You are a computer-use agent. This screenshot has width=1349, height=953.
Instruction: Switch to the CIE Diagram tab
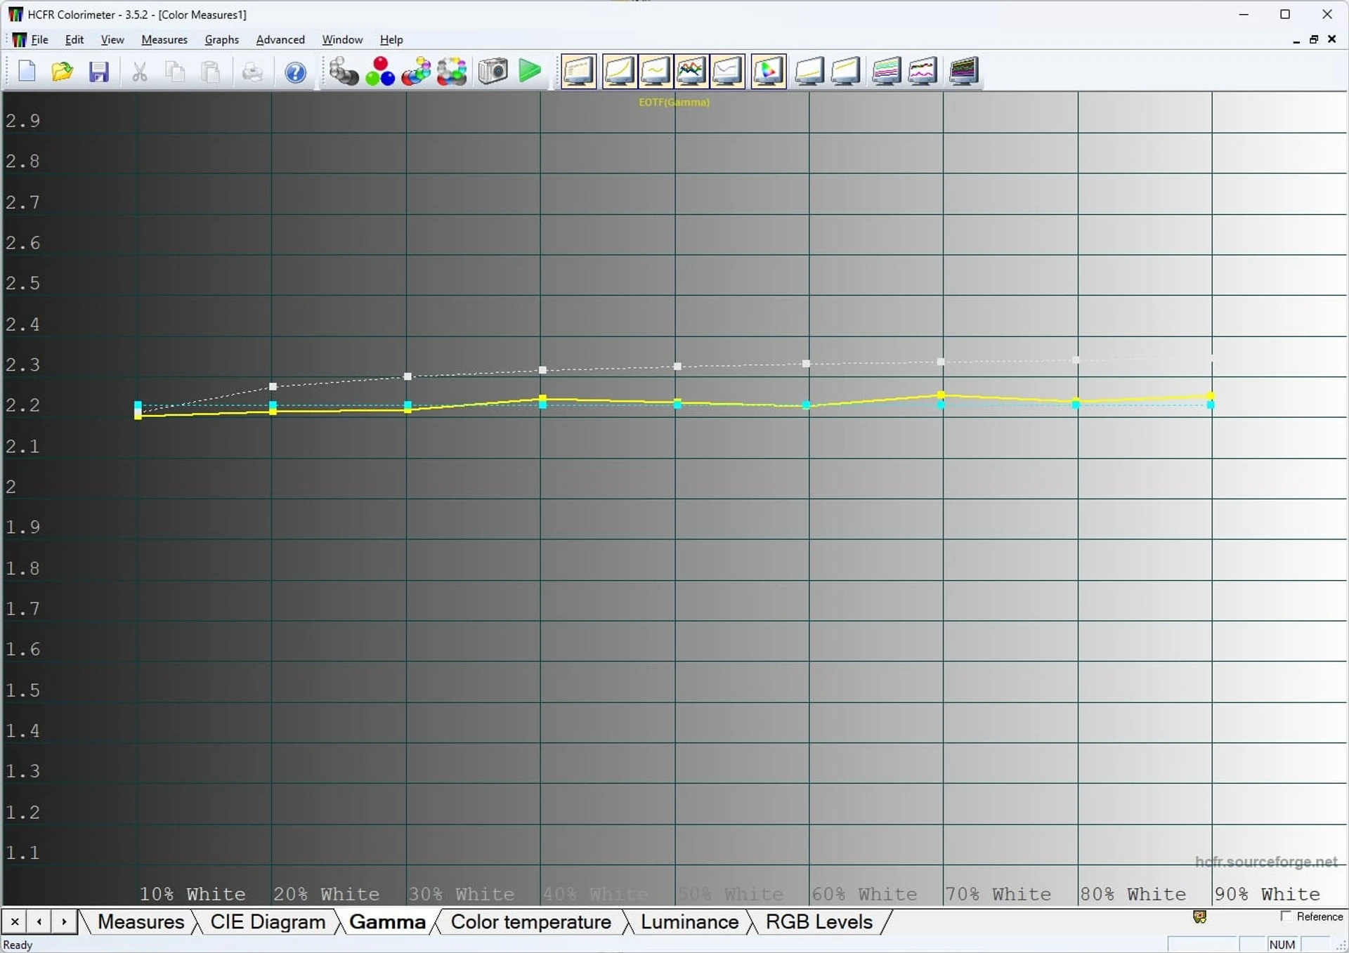[x=268, y=921]
